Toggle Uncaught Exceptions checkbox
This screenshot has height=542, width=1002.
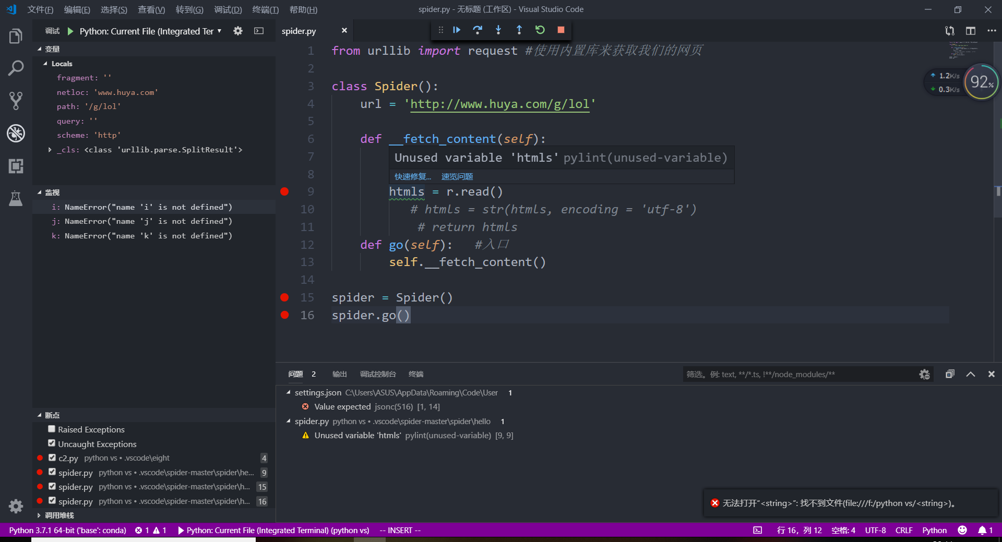52,443
